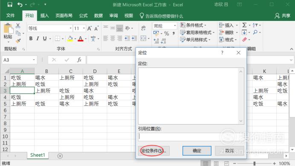Click the Merge and Center icon
Viewport: 295px width, 166px height.
click(x=143, y=39)
